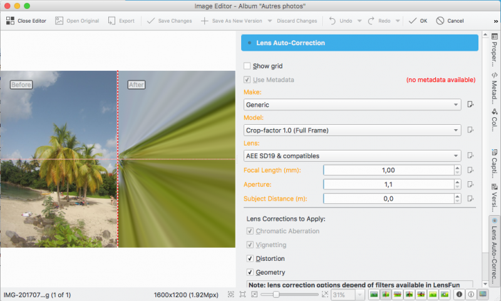Reset Subject Distance using its side icon
Viewport: 501px width, 301px height.
[470, 199]
